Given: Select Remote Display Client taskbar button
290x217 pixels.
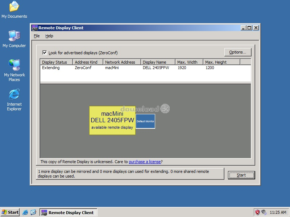Looking at the screenshot, I should pos(68,213).
